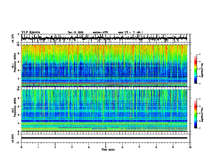214x165 pixels.
Task: Click the ch.1(V) axis label
Action: (13, 38)
